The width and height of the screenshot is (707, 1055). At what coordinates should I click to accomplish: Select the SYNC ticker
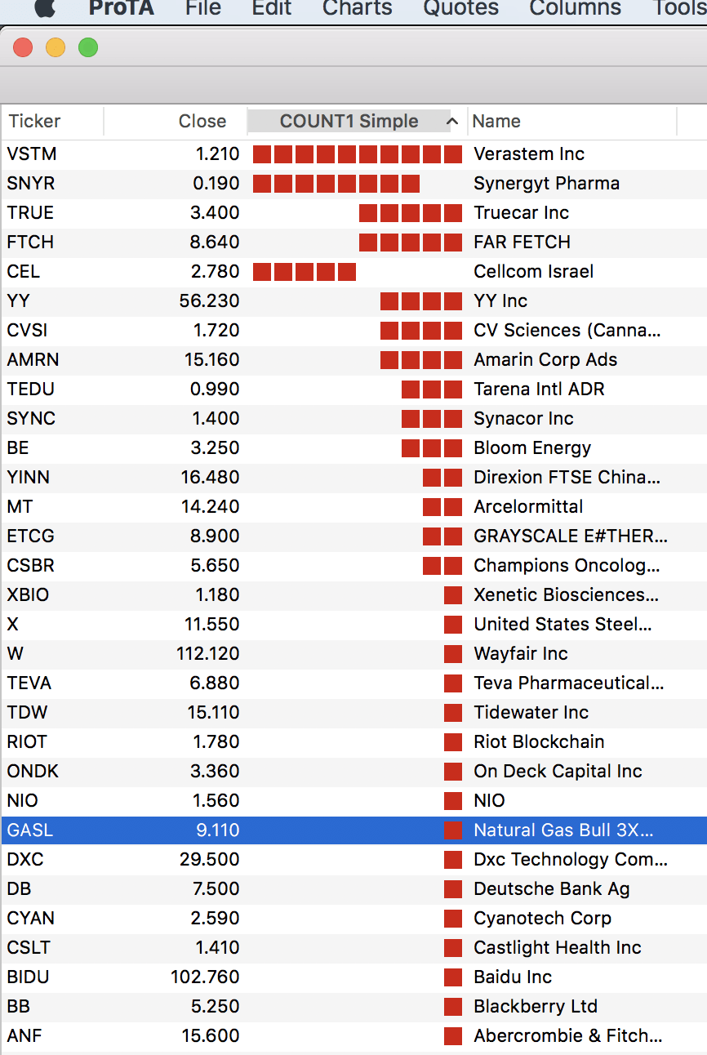click(31, 418)
